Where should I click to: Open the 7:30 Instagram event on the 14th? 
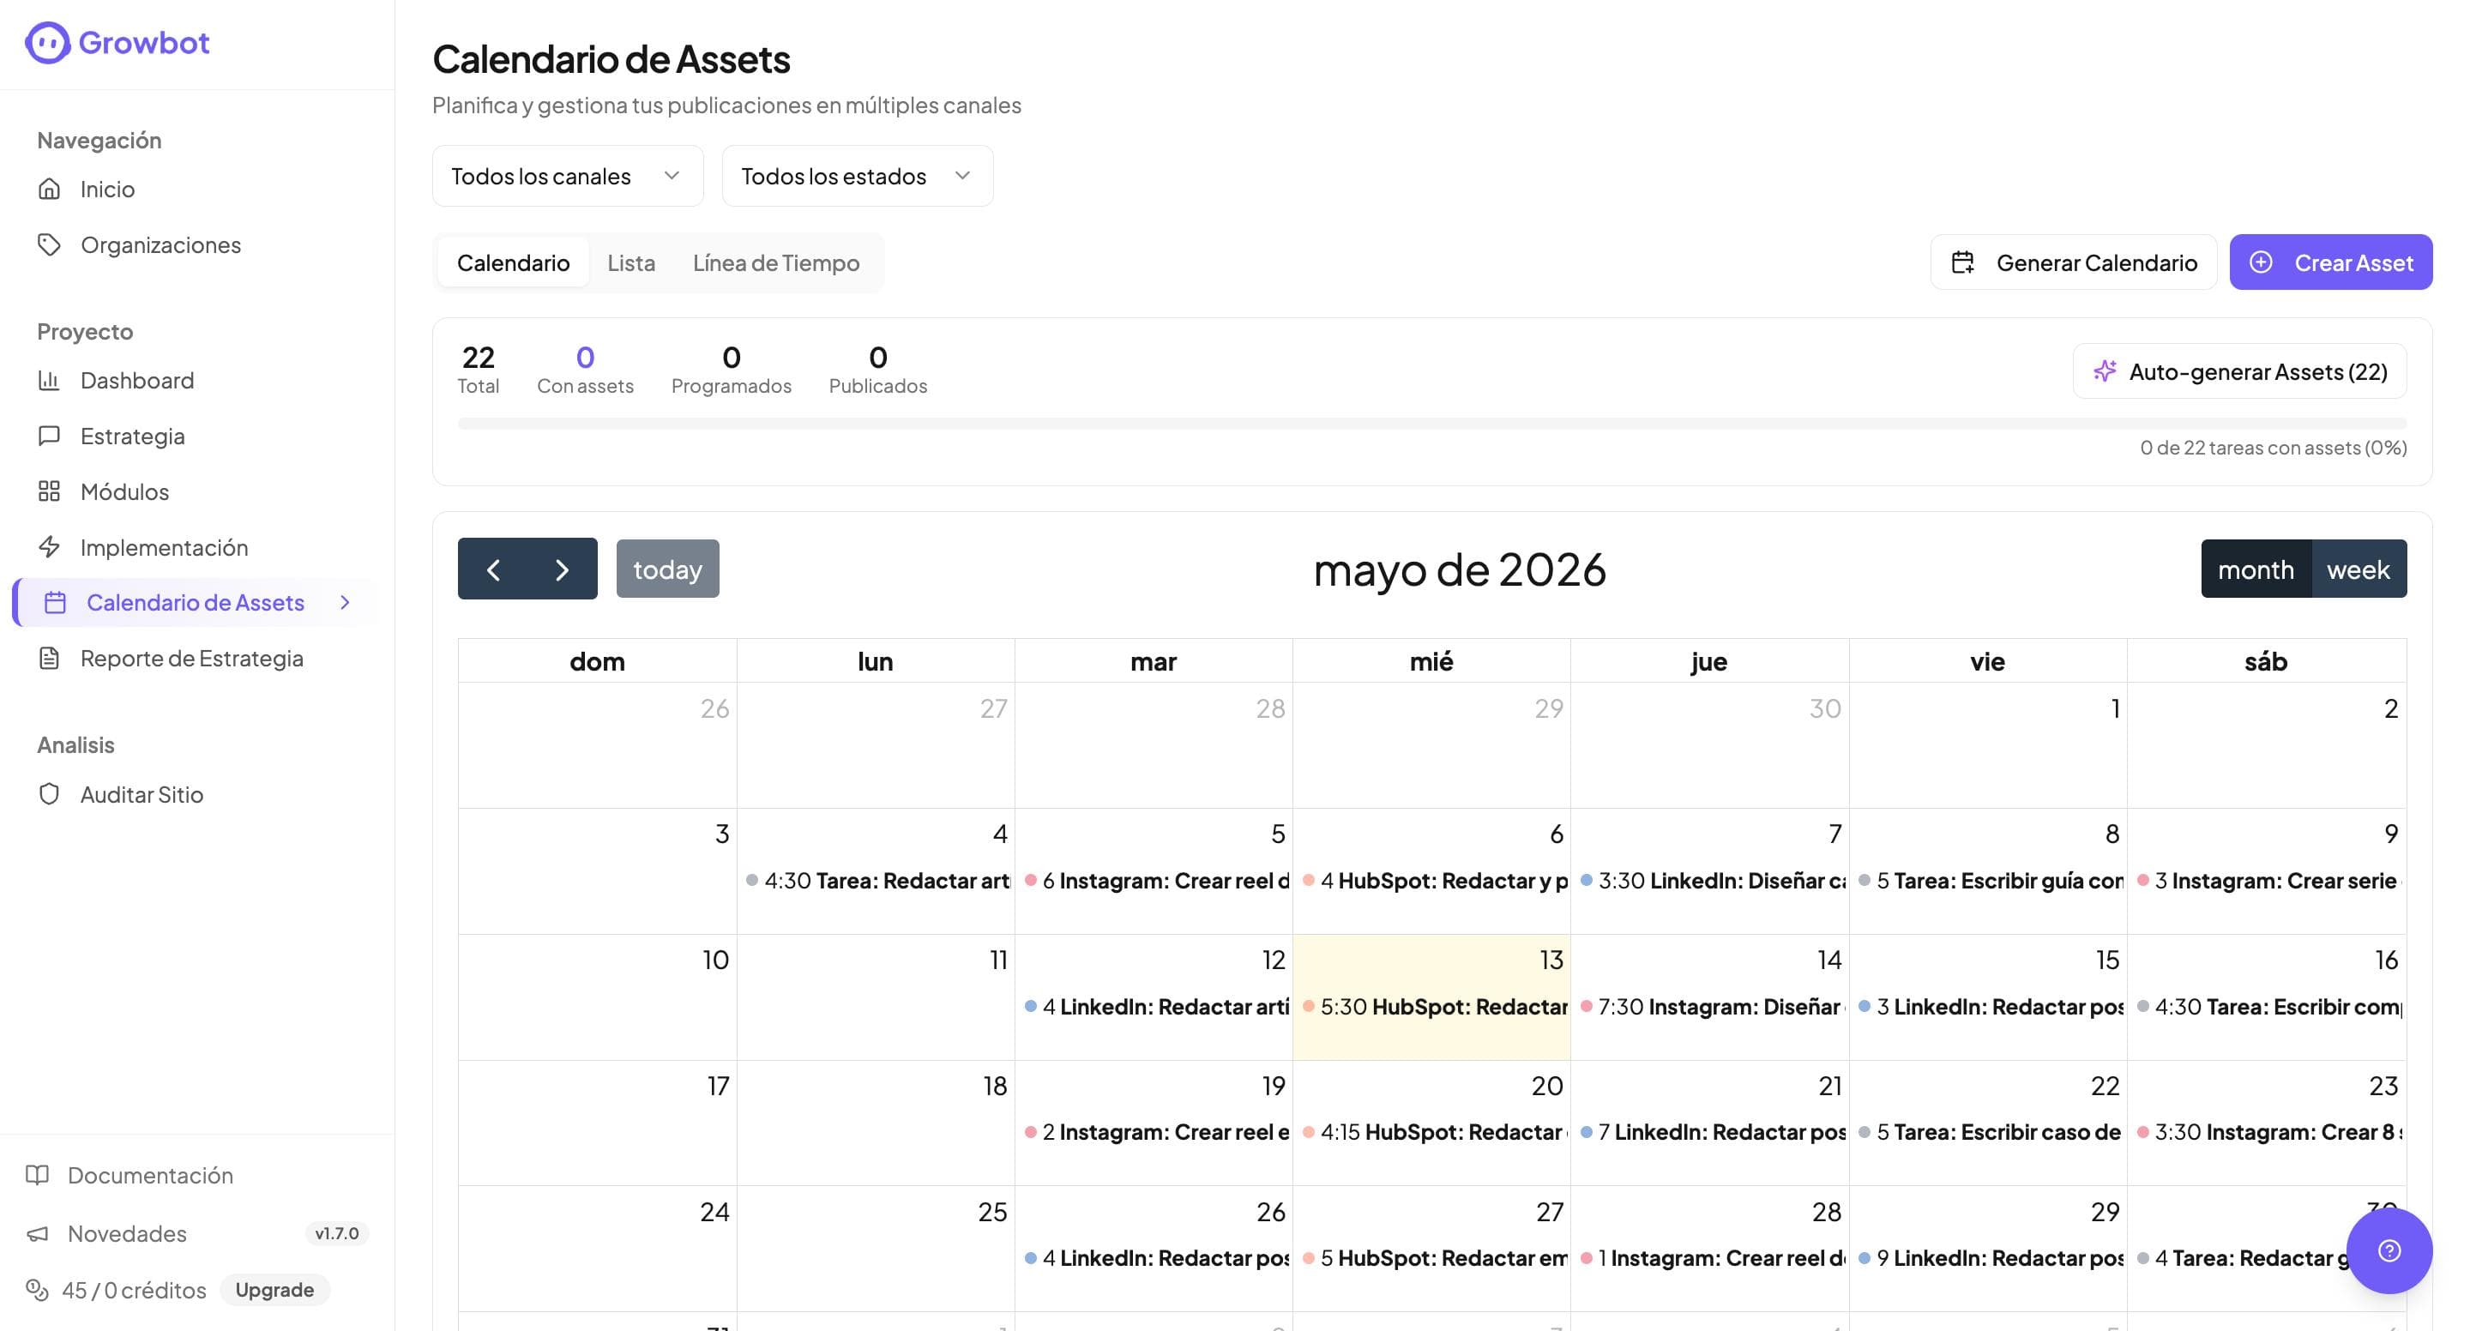pyautogui.click(x=1713, y=1007)
